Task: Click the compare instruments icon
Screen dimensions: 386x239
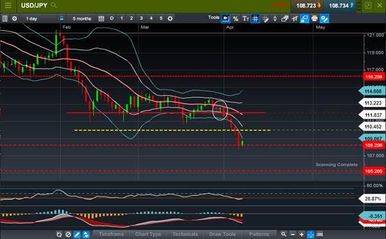Action: [295, 19]
